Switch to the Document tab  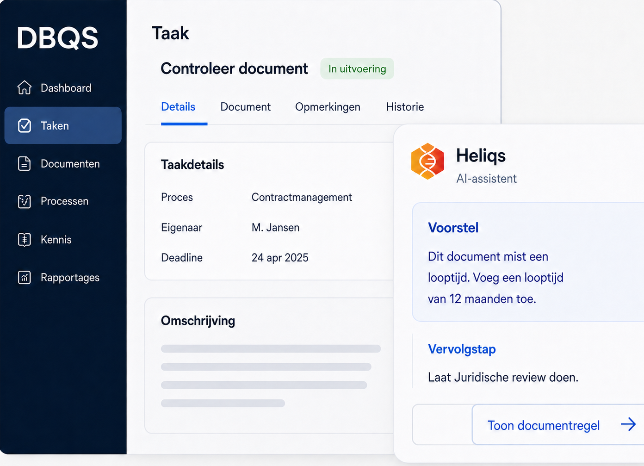[x=246, y=107]
